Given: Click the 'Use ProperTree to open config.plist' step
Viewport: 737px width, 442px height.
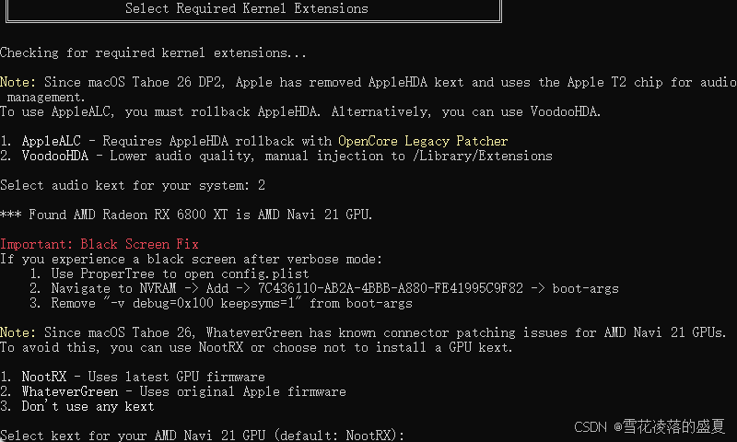Looking at the screenshot, I should coord(170,273).
